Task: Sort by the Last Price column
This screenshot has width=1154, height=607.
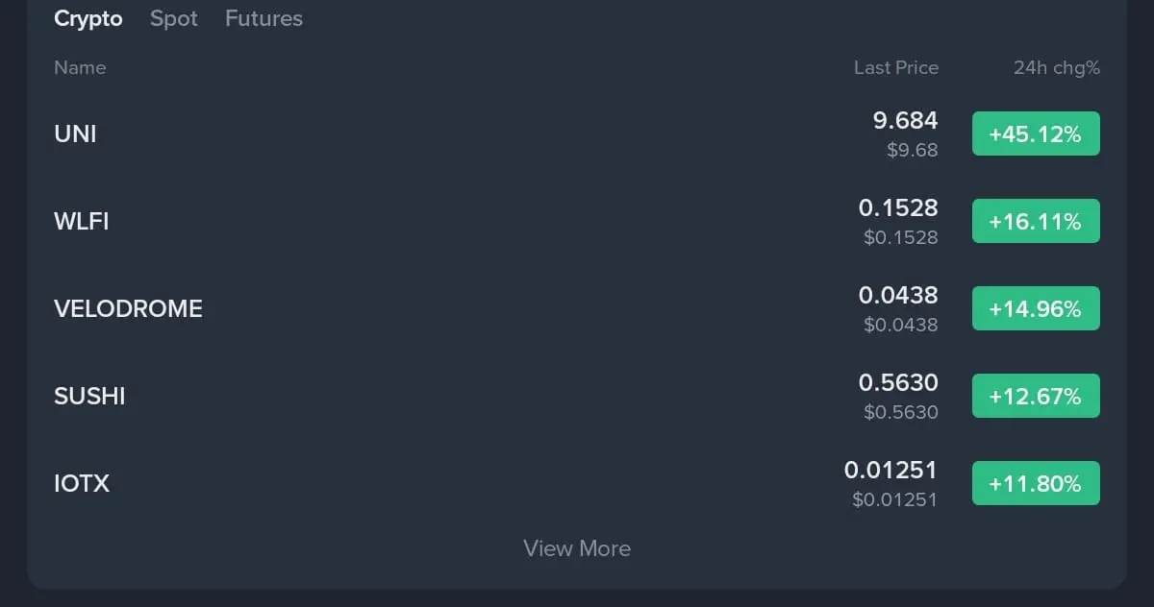Action: click(x=896, y=67)
